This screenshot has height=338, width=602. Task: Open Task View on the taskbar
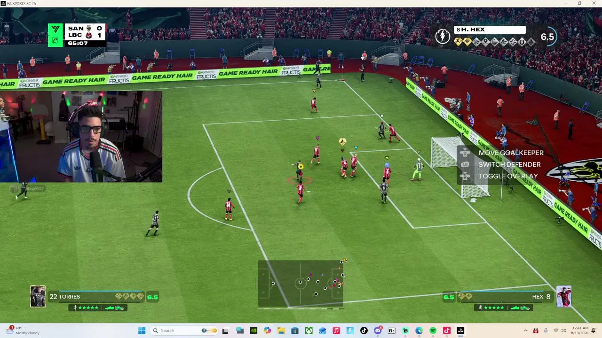coord(225,330)
